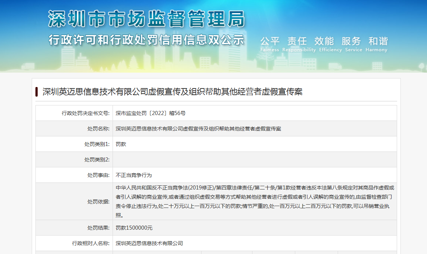Image resolution: width=427 pixels, height=254 pixels.
Task: Click the 不正当竞争行为 value text
Action: click(x=134, y=175)
